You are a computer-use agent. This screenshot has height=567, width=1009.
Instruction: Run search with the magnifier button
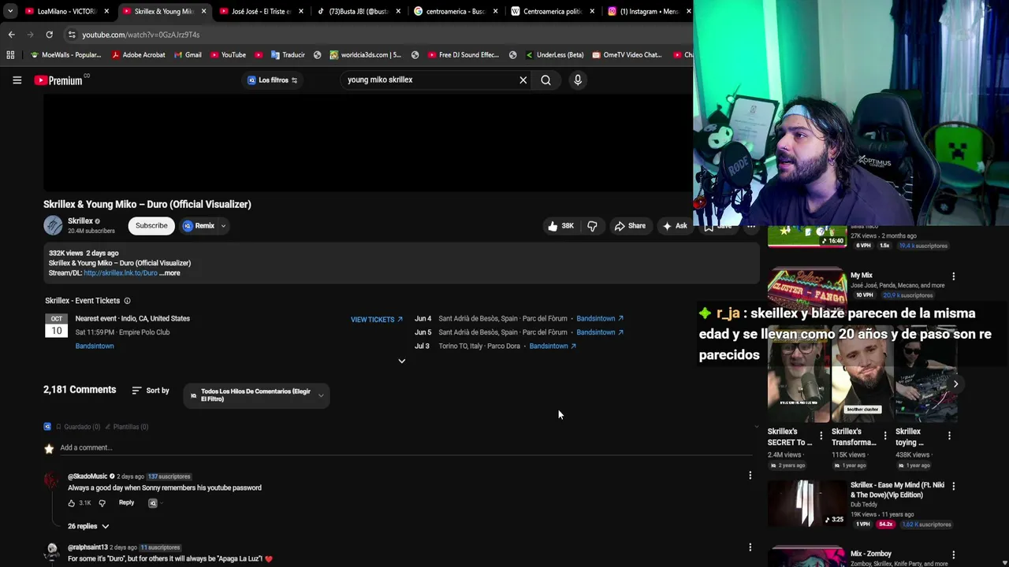[545, 80]
